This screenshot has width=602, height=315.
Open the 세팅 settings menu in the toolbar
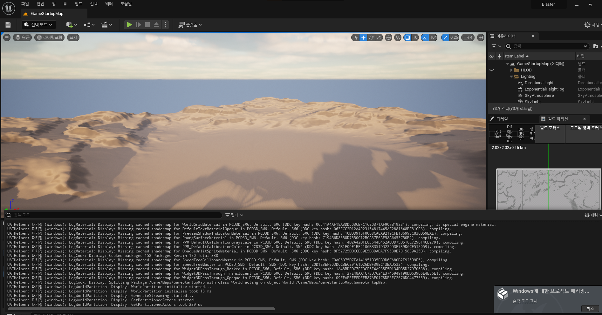pyautogui.click(x=593, y=25)
